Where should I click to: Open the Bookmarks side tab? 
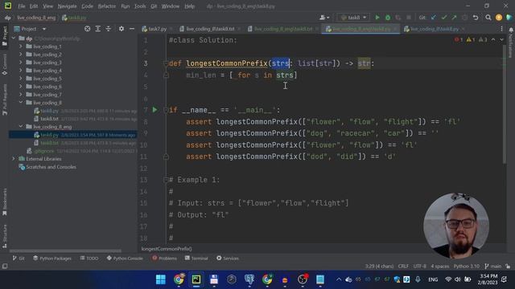pyautogui.click(x=5, y=201)
